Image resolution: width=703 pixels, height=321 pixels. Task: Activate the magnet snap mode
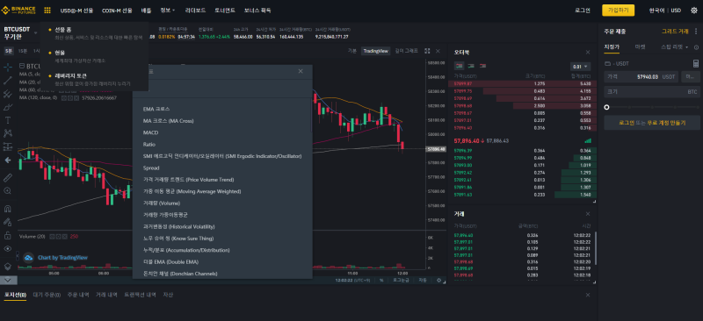(x=8, y=209)
